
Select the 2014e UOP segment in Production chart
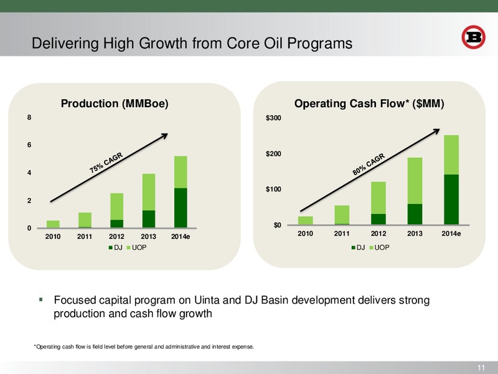click(x=181, y=172)
